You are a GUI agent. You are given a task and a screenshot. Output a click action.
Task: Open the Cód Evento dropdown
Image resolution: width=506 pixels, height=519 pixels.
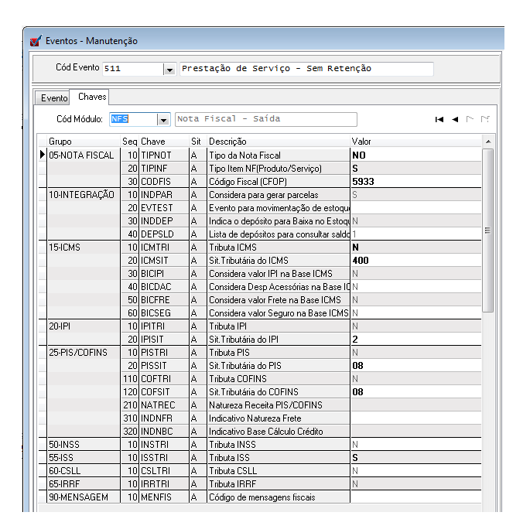point(169,69)
